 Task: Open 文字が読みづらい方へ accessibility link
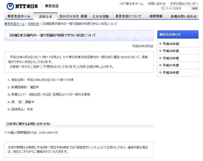click(184, 4)
